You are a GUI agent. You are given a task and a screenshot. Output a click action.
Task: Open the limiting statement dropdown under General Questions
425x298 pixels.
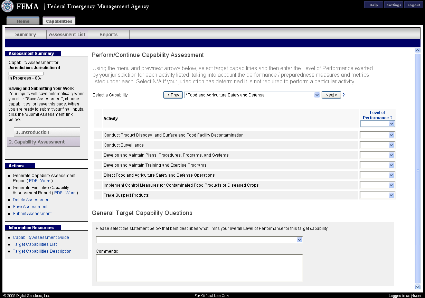[199, 240]
